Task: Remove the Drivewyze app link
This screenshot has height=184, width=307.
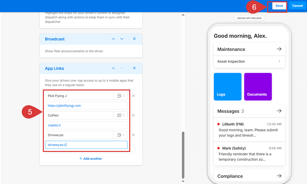Action: tap(133, 135)
